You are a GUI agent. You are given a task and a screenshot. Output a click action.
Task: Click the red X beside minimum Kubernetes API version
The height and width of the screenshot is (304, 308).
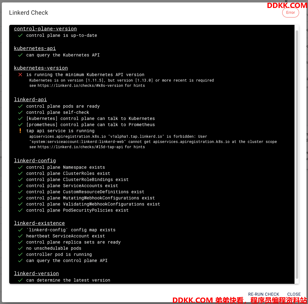pos(20,75)
